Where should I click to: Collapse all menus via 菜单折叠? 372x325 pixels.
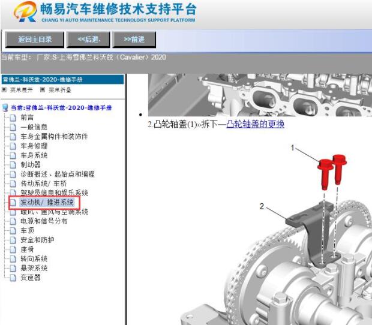point(60,90)
